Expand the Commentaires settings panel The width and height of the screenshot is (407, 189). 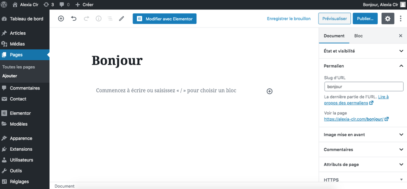tap(363, 150)
